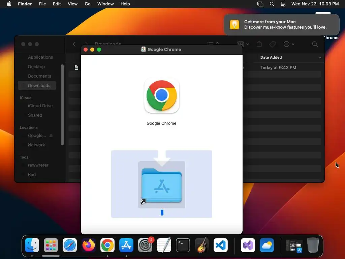Open the View menu
Image resolution: width=345 pixels, height=259 pixels.
pyautogui.click(x=73, y=4)
